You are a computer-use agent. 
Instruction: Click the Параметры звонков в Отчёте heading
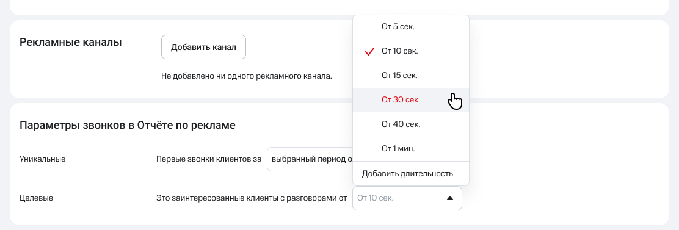(x=128, y=126)
